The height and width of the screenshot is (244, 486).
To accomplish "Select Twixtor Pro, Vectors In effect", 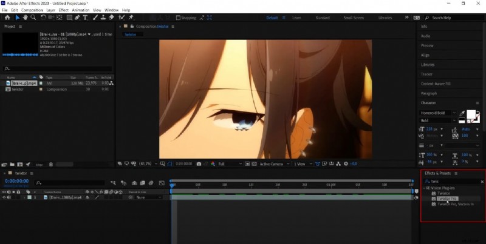I will click(455, 204).
